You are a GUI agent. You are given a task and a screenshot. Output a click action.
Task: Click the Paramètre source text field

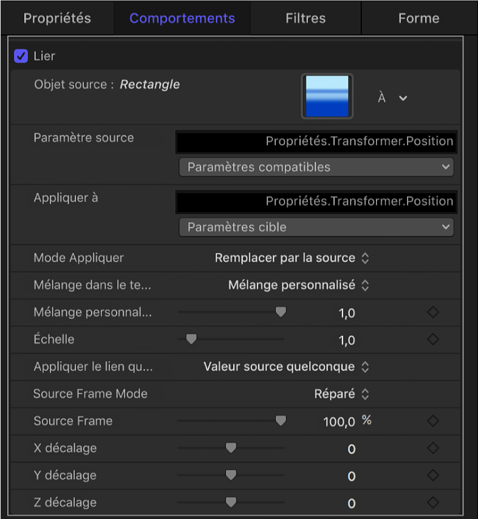click(316, 142)
